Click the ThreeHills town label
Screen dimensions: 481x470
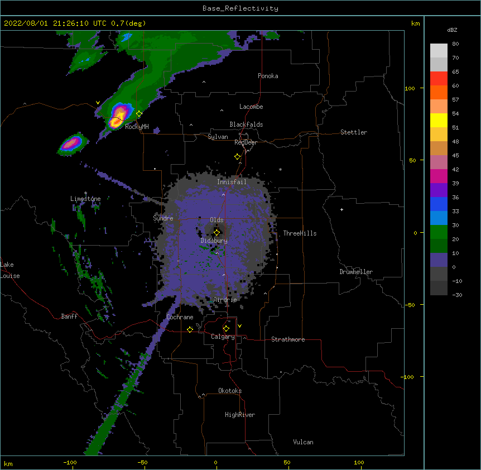[x=300, y=233]
